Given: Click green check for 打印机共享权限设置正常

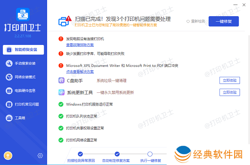Looking at the screenshot, I should [x=61, y=128].
